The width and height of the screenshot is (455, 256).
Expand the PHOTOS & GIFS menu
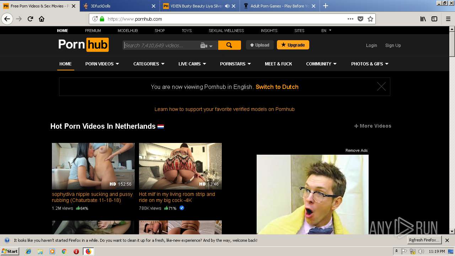point(370,64)
